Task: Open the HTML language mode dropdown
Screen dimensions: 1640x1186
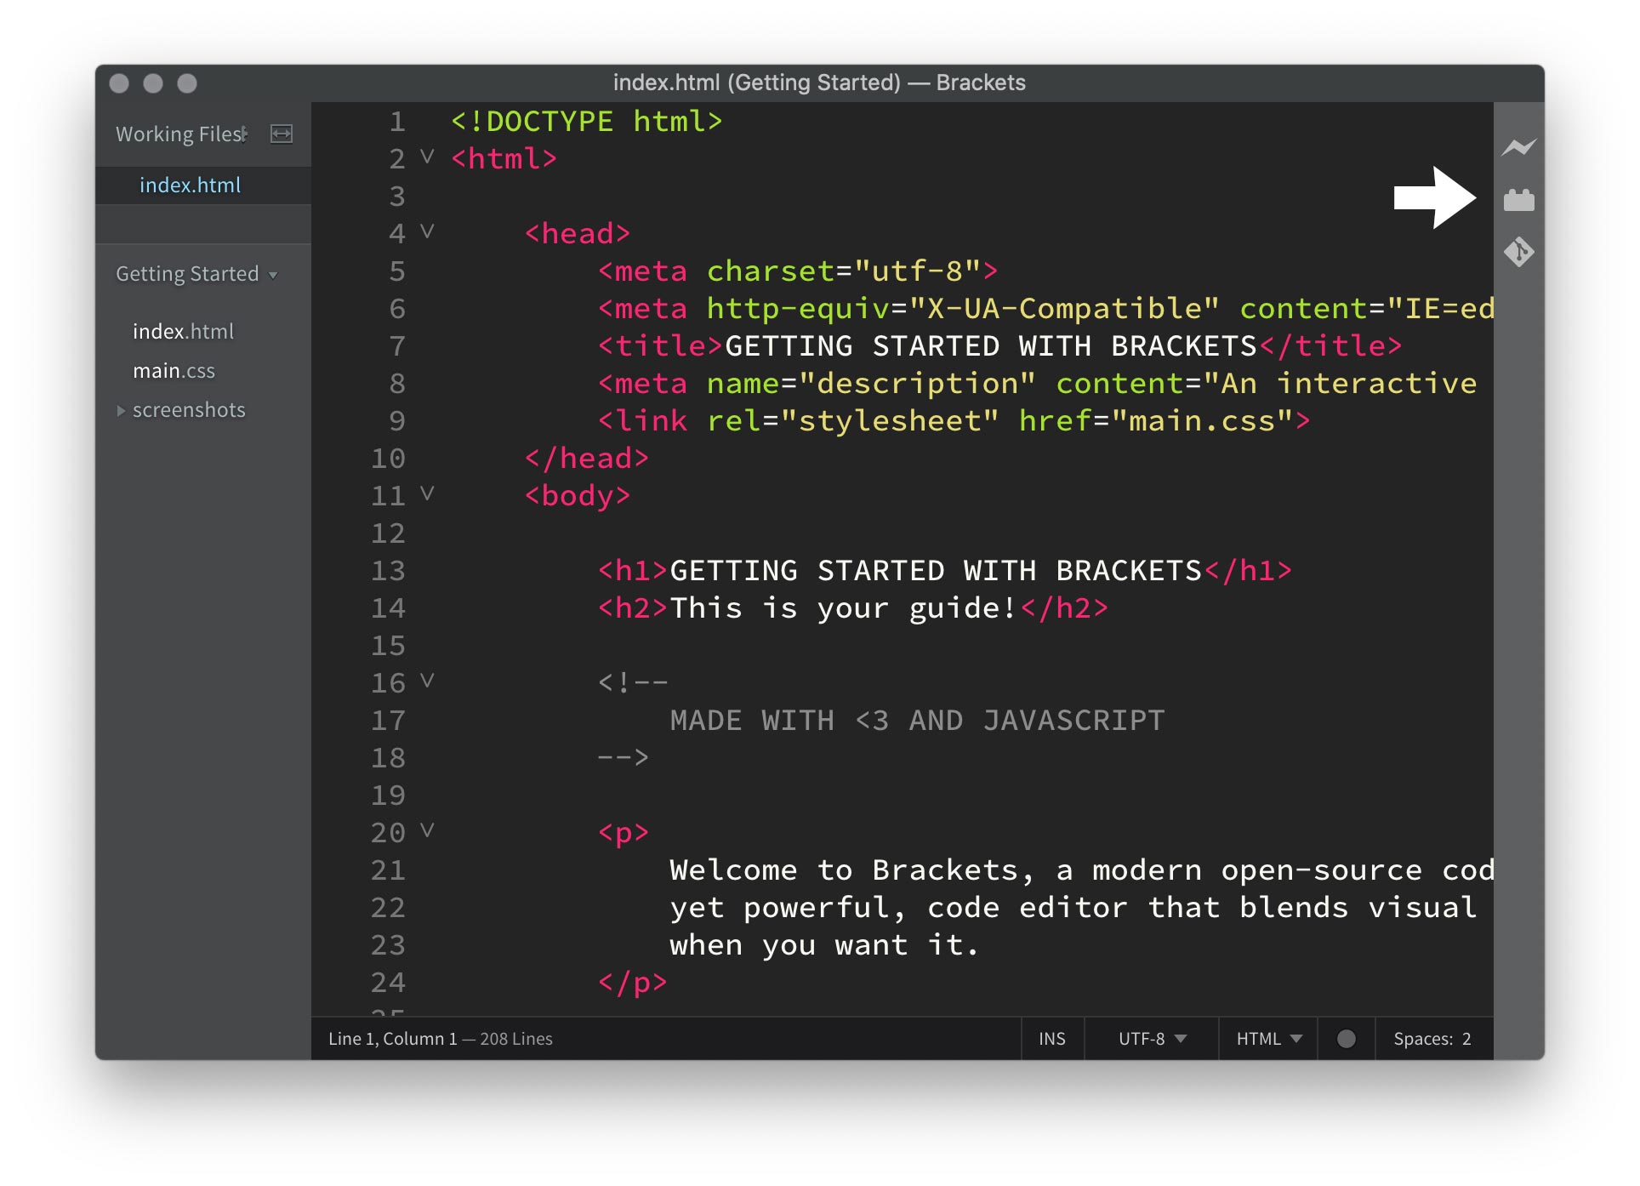Action: coord(1268,1039)
